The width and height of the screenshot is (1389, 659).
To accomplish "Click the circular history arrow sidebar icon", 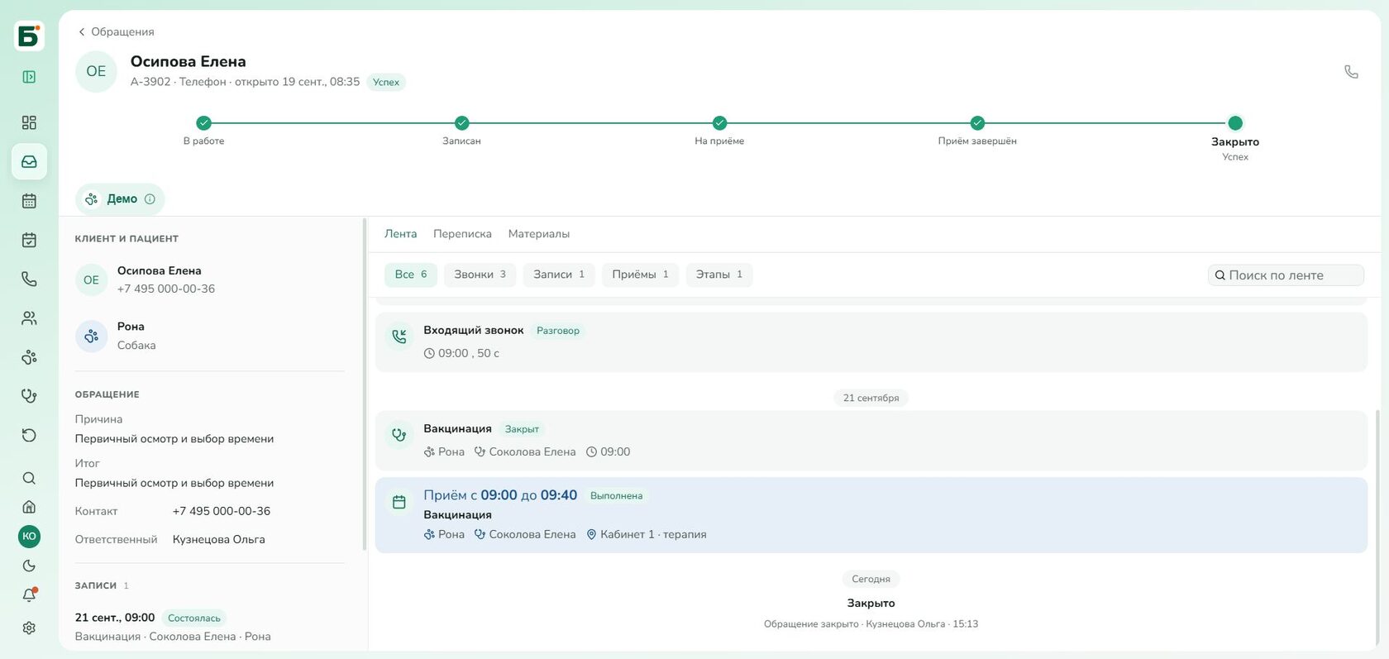I will pos(29,435).
